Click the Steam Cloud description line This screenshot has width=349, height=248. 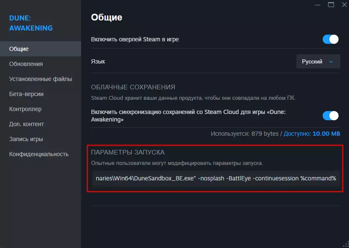(193, 98)
